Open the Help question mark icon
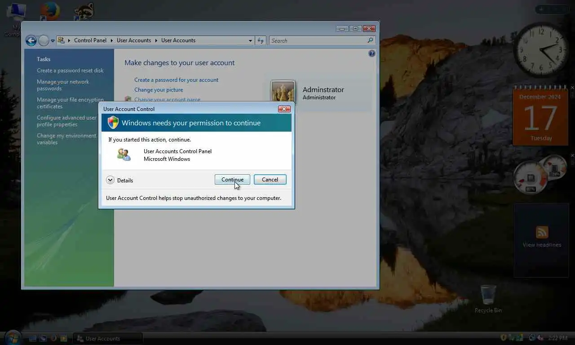The width and height of the screenshot is (575, 345). coord(372,53)
